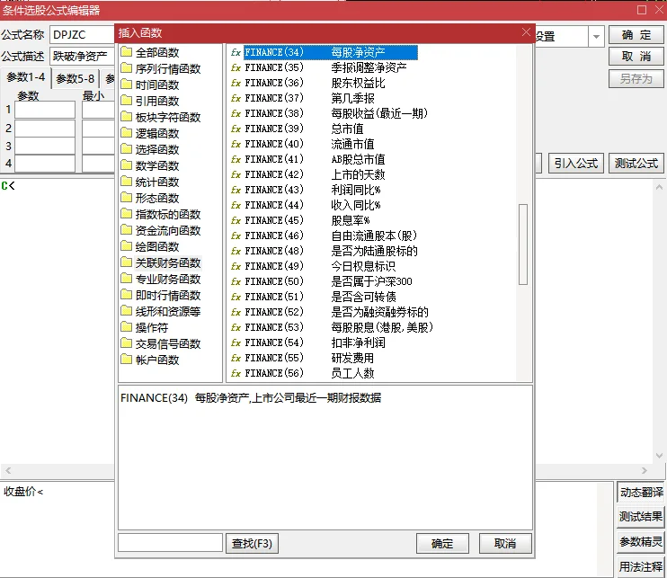Viewport: 667px width, 578px height.
Task: Select the 选择函数 folder icon
Action: [127, 149]
